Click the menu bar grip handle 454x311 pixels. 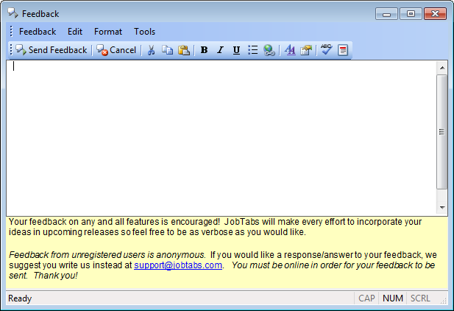tap(11, 32)
